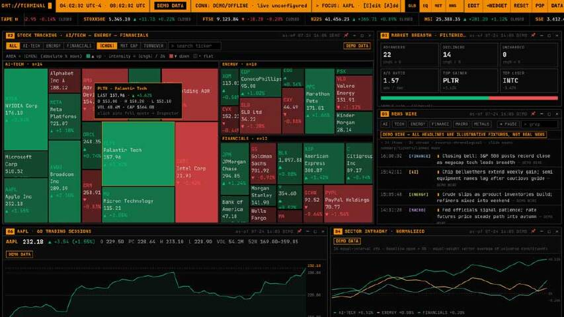
Task: Pin the AAPL trading sessions widget
Action: click(300, 231)
